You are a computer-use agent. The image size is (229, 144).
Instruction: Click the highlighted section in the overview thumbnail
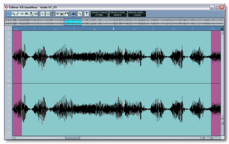tap(73, 22)
